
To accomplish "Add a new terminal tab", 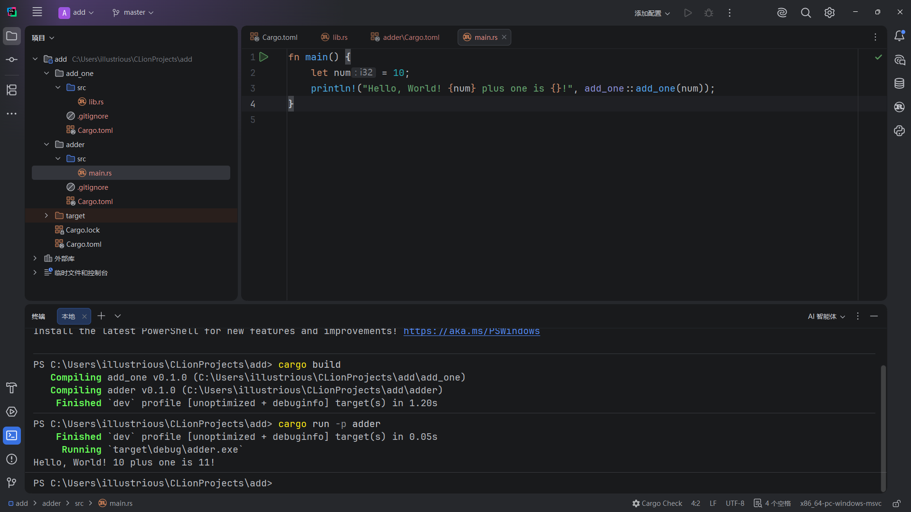I will (101, 316).
